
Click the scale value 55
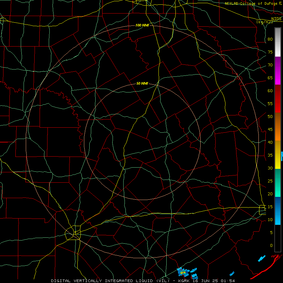tap(270, 103)
